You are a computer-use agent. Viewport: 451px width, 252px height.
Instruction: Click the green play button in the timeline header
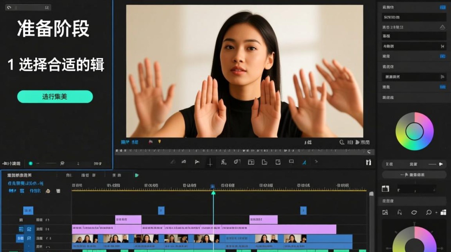point(137,175)
